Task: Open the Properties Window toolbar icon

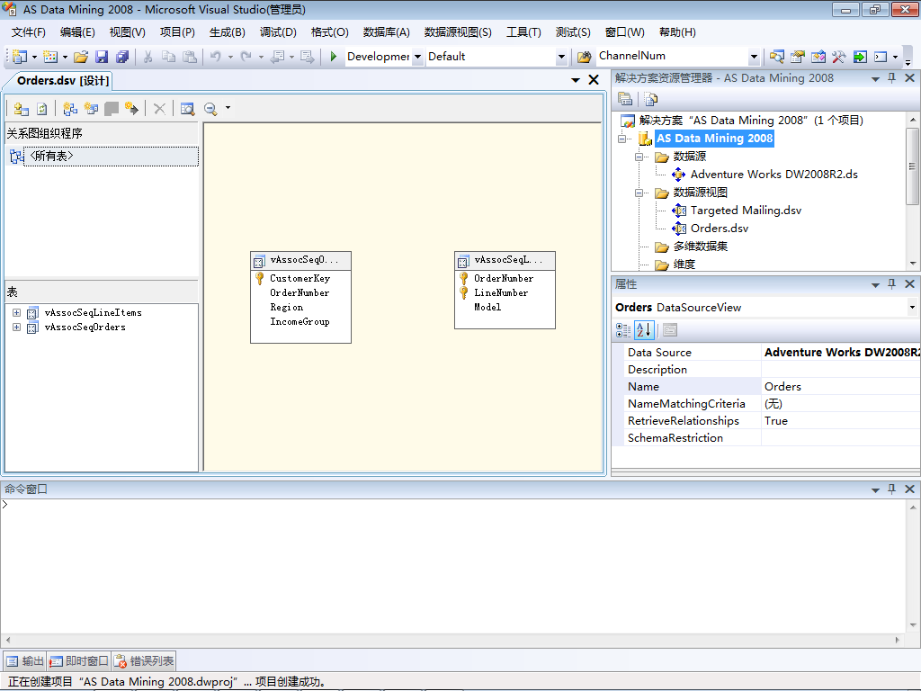Action: point(798,57)
